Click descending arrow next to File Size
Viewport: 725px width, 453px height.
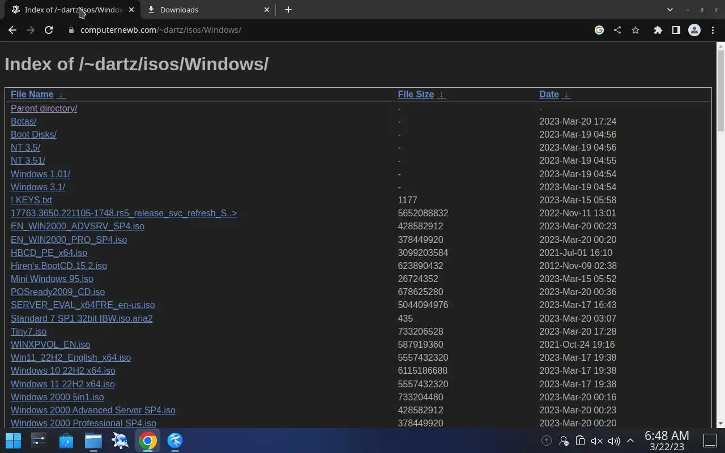pos(442,95)
